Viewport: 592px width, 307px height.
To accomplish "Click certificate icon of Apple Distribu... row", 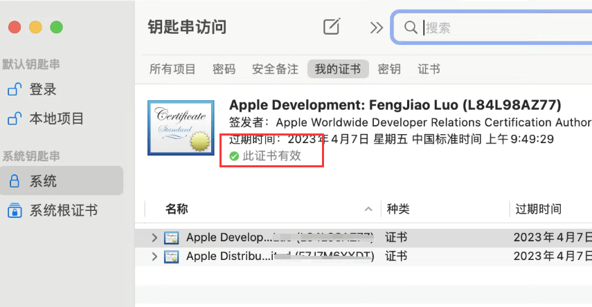I will pyautogui.click(x=172, y=257).
